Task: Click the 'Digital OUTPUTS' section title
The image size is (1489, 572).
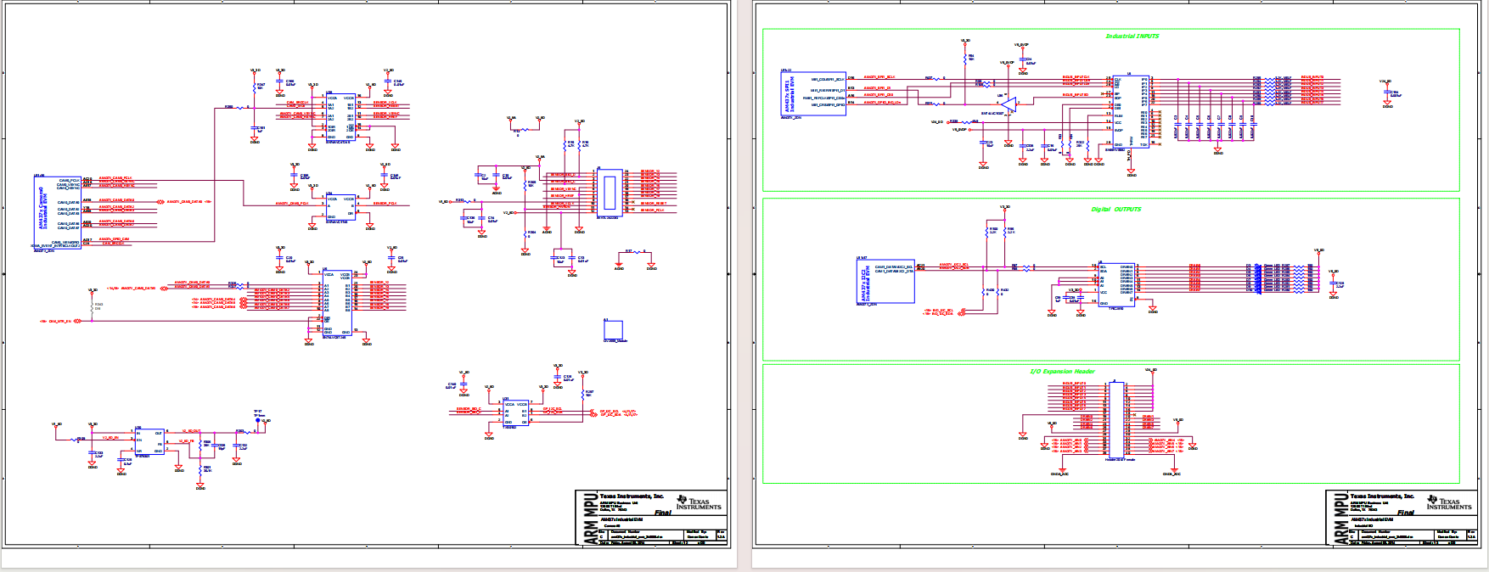Action: (x=1115, y=210)
